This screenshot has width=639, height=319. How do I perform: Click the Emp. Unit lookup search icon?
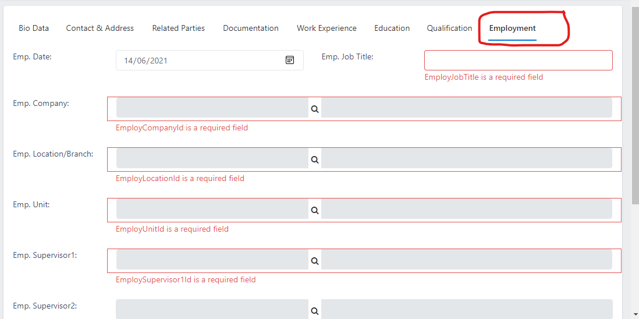pyautogui.click(x=315, y=210)
